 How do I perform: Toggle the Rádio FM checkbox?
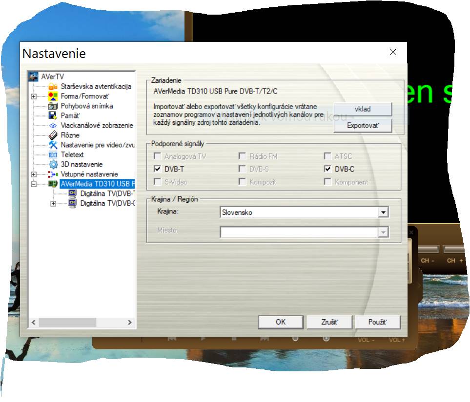242,156
